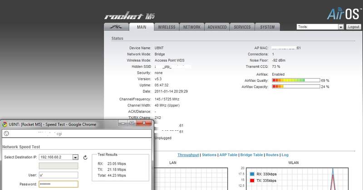The image size is (363, 190).
Task: Open the Log link
Action: pos(285,155)
